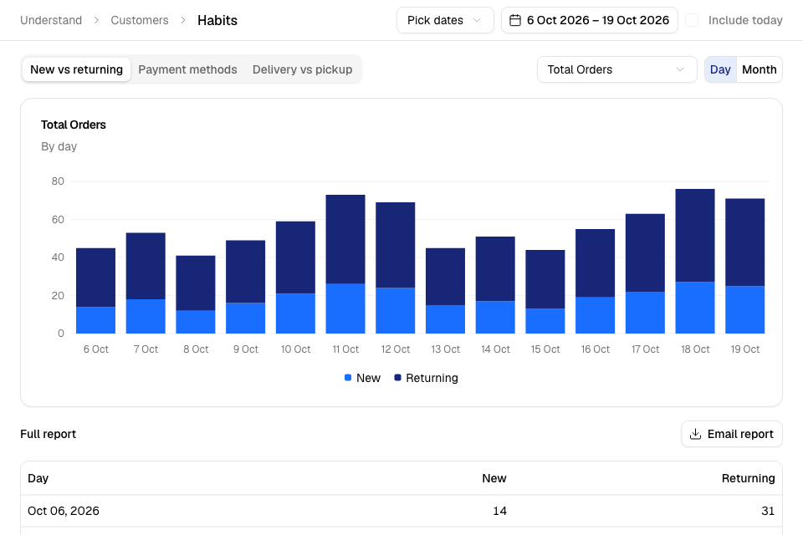This screenshot has height=535, width=803.
Task: Click the 13 Oct axis label
Action: tap(446, 349)
